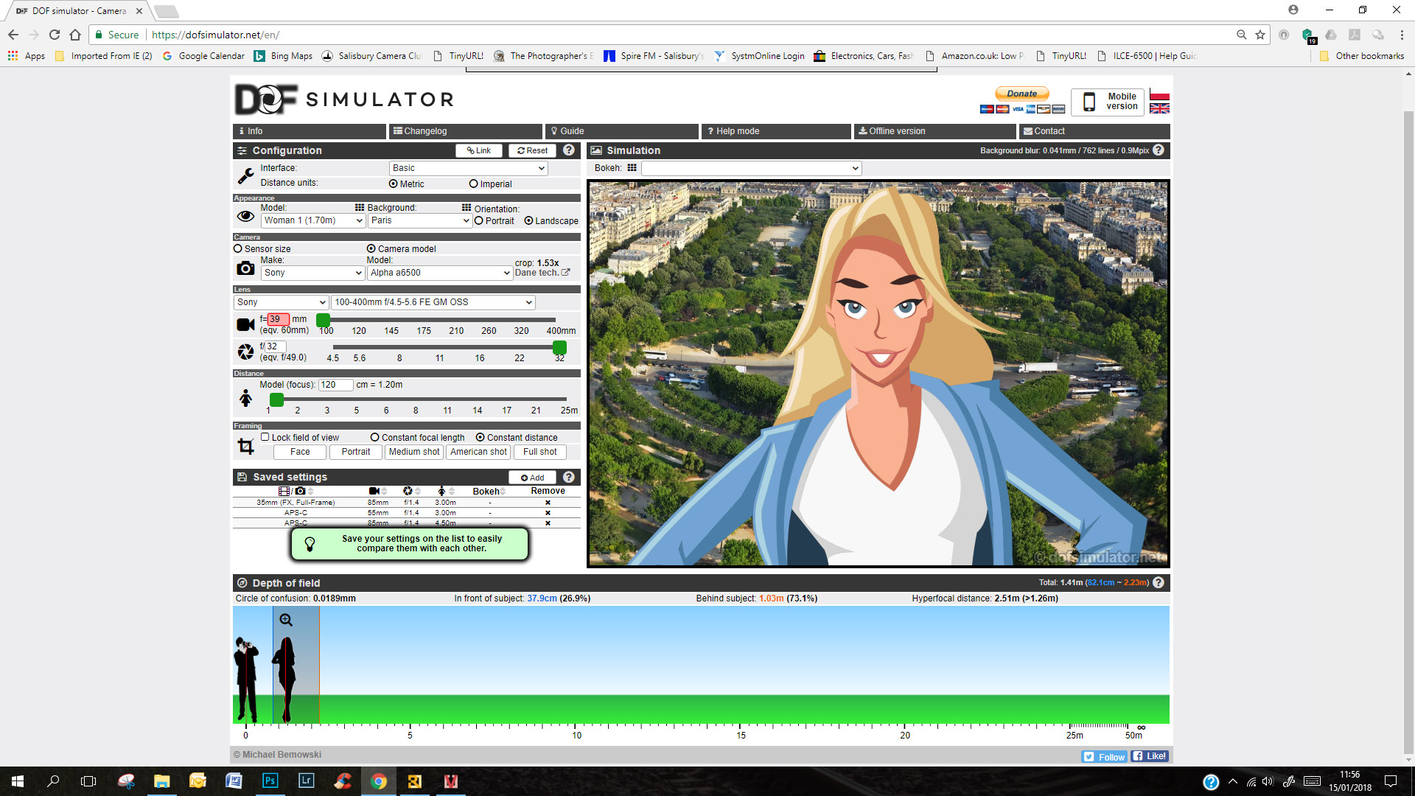This screenshot has height=796, width=1415.
Task: Click the Model focus distance input field
Action: pyautogui.click(x=335, y=385)
